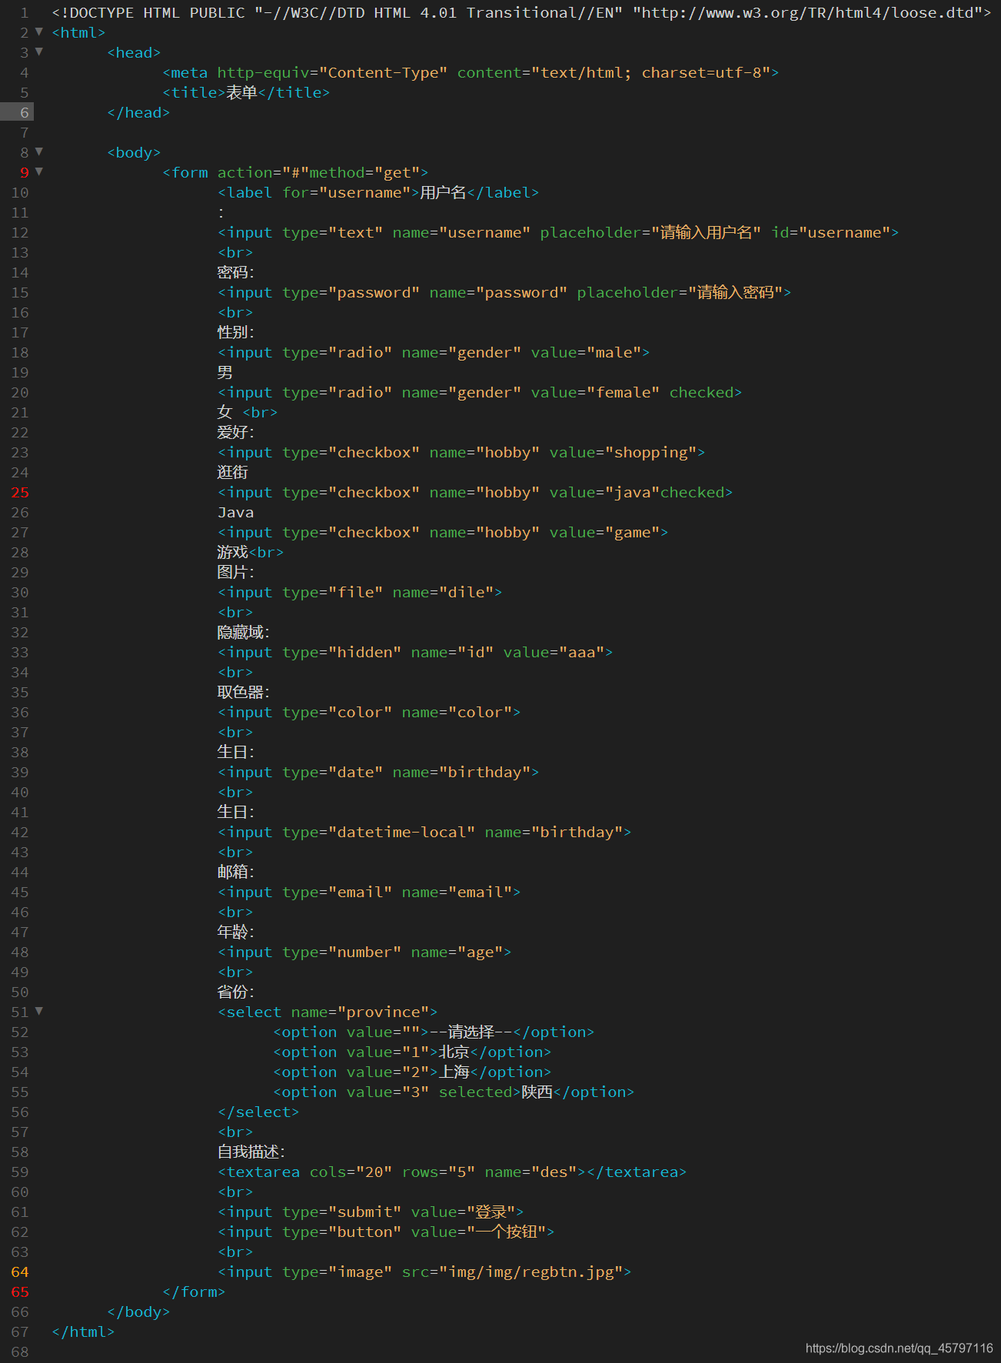
Task: Click the 爱好: text line
Action: pos(236,432)
